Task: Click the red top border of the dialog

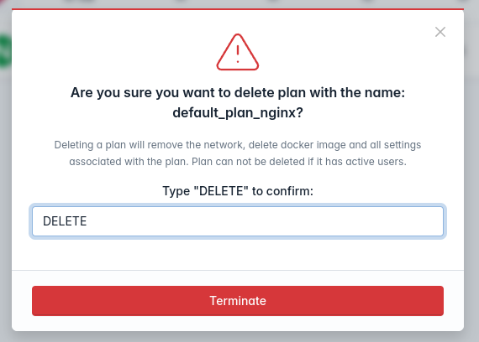Action: click(x=238, y=9)
